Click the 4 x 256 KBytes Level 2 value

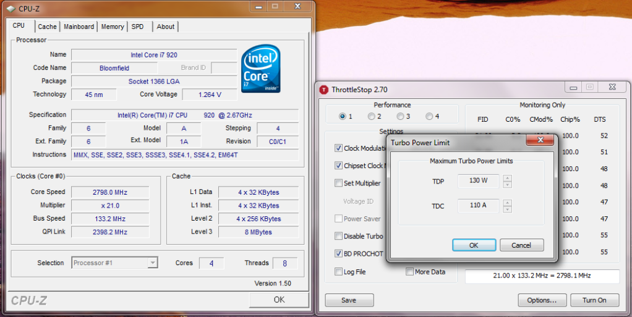tap(258, 219)
